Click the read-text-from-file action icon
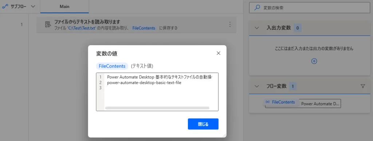Viewport: 373px width, 141px height. click(48, 24)
